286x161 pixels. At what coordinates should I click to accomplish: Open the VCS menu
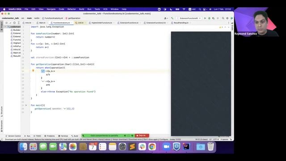105,9
